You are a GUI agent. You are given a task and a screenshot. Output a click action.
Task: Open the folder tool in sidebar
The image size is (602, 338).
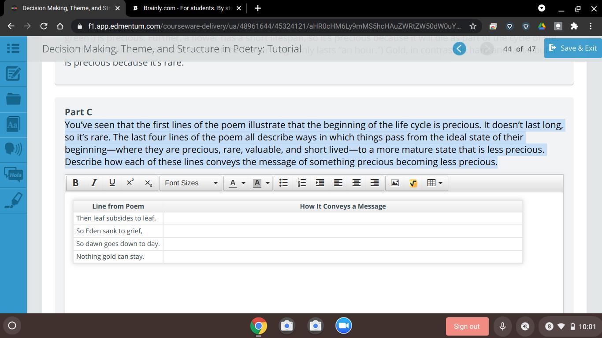pos(13,99)
